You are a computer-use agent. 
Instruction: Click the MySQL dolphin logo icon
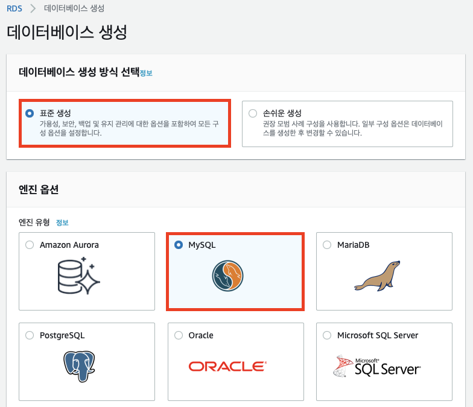click(228, 276)
